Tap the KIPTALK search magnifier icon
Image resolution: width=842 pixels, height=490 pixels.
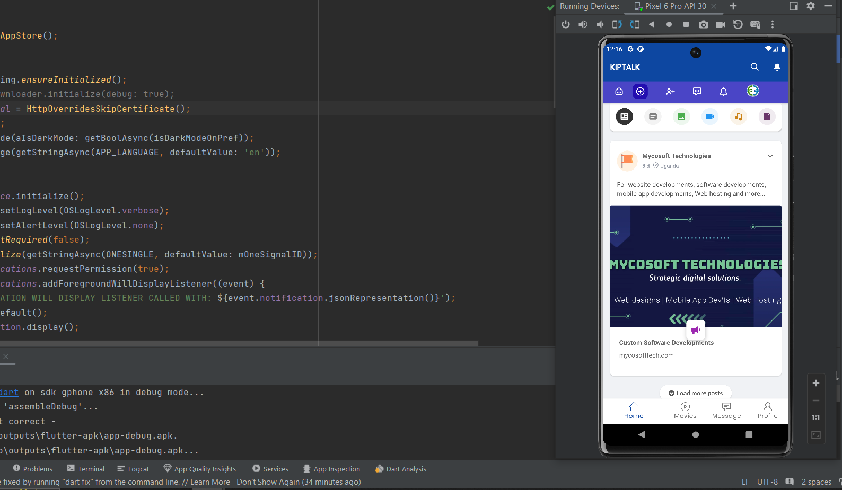(755, 67)
